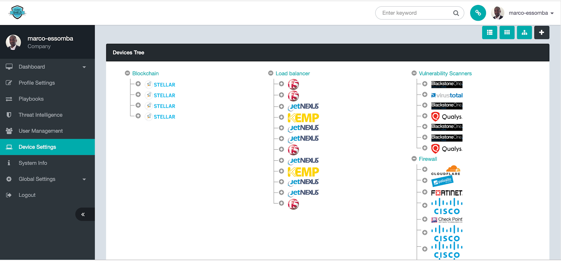Screen dimensions: 561x261
Task: Select the last Qualys scanner device
Action: point(447,149)
